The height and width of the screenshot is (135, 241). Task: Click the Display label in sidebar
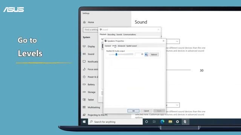coord(91,46)
